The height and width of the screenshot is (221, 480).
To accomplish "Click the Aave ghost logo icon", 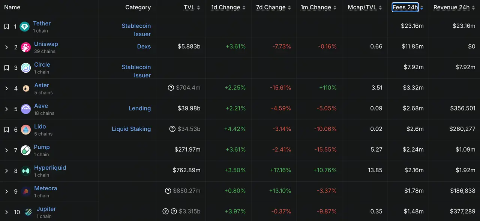I will tap(26, 109).
